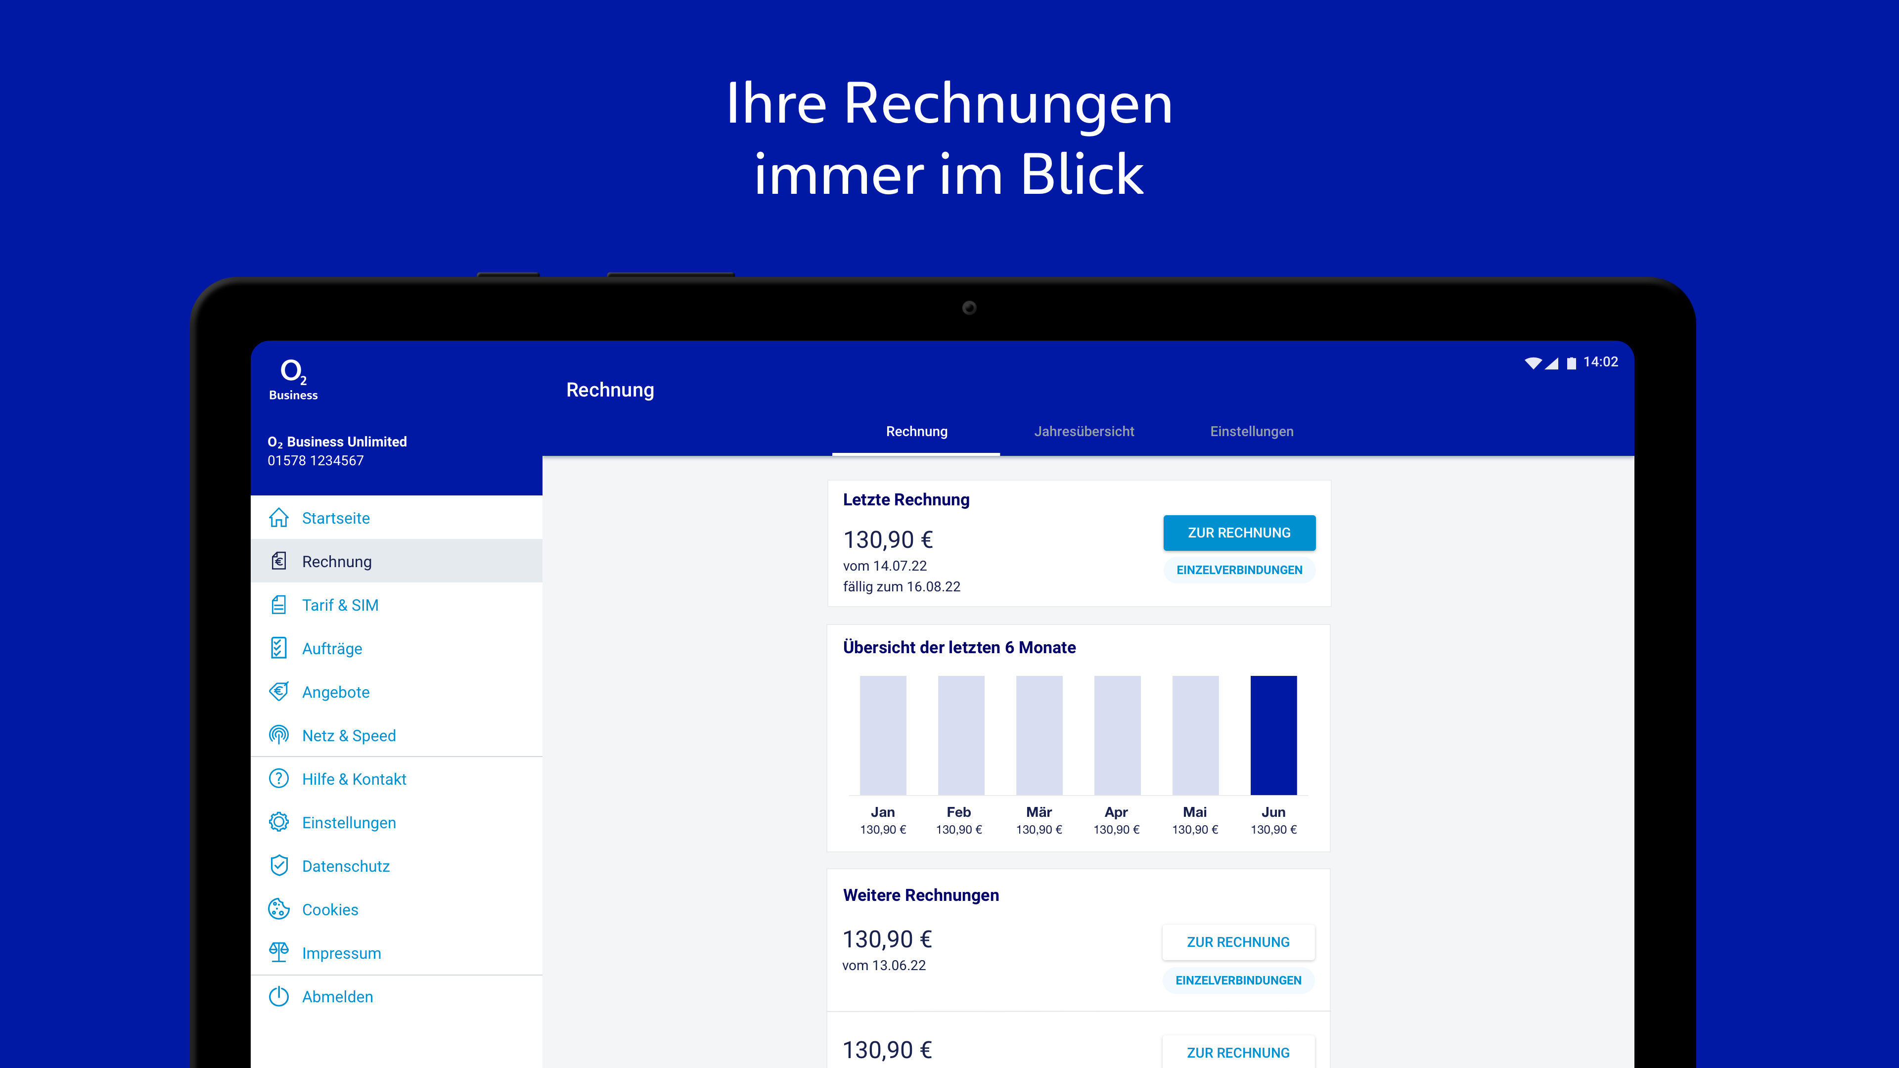Switch to the Jahresübersicht tab
This screenshot has width=1899, height=1068.
click(1084, 432)
